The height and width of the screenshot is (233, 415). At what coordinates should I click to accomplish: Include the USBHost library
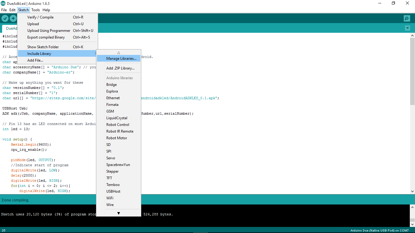118,191
